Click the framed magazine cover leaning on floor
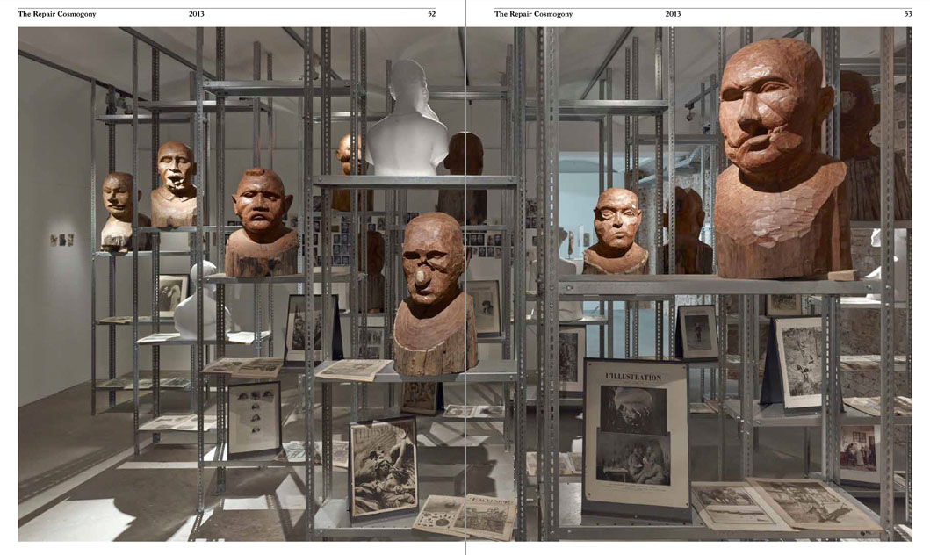930x555 pixels. (383, 467)
